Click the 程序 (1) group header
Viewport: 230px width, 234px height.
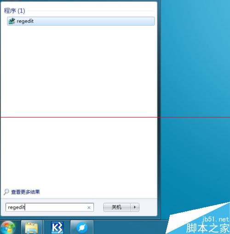tap(14, 11)
